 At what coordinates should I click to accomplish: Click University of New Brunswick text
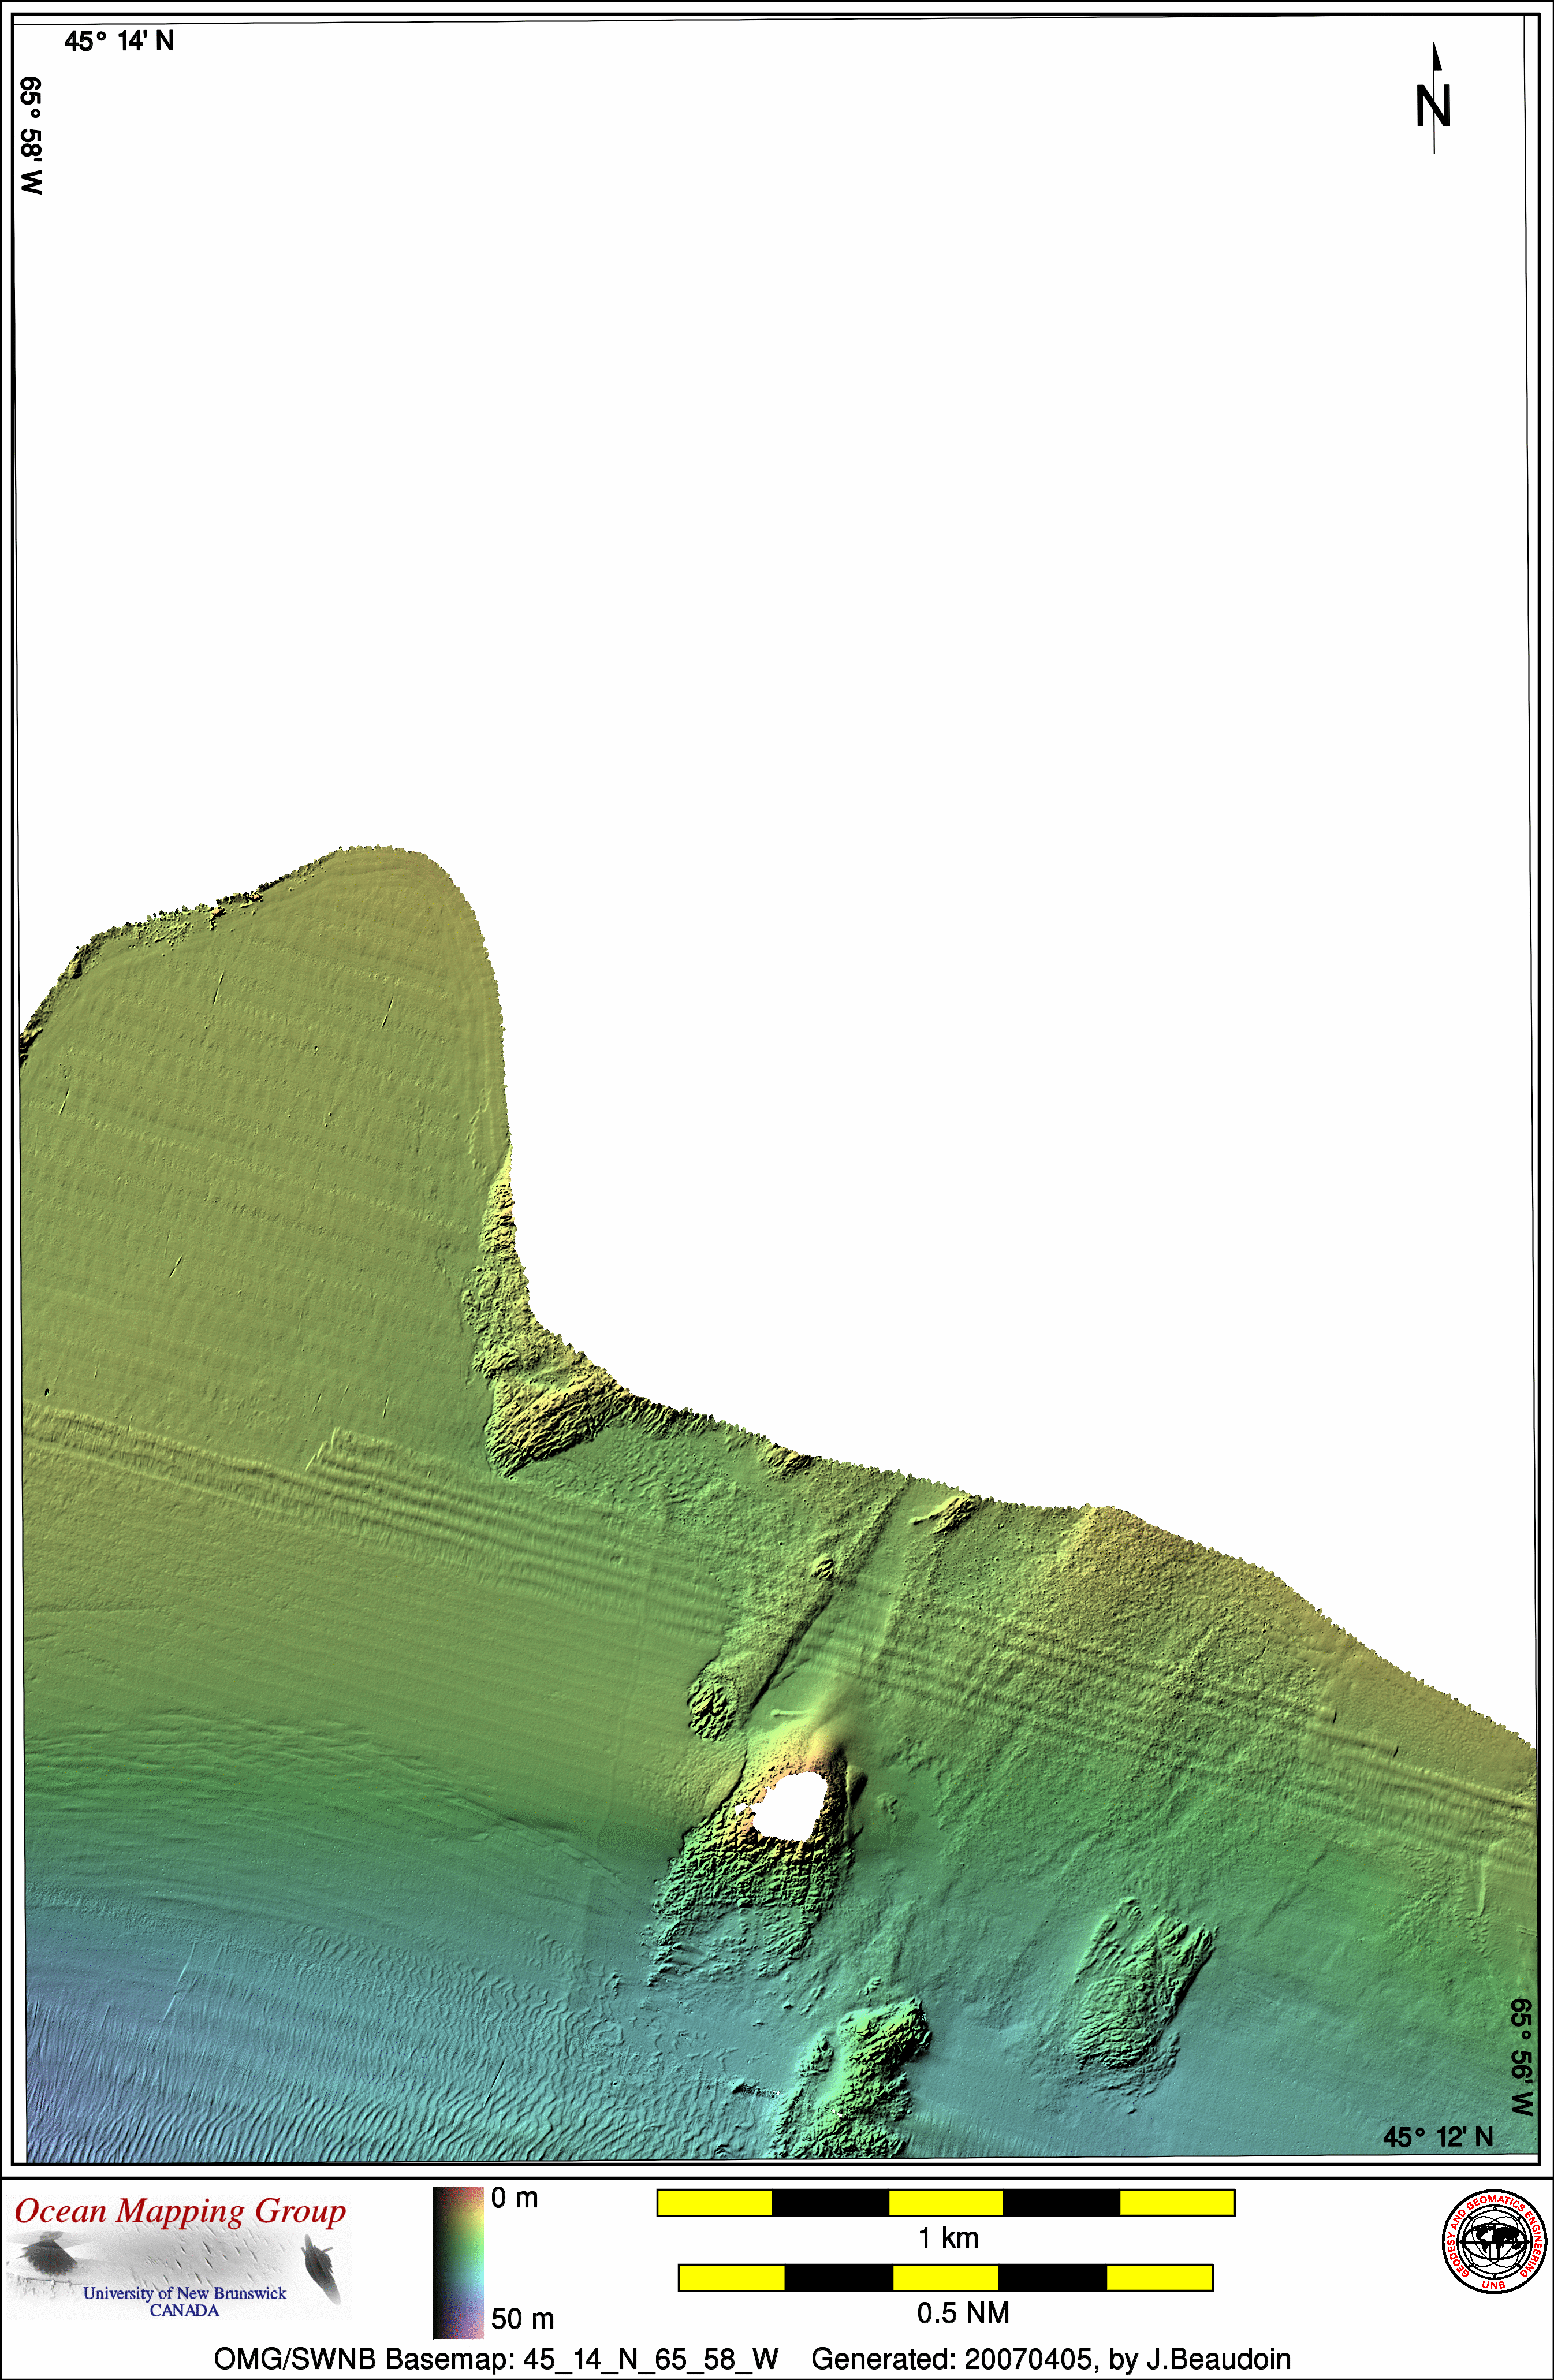point(184,2293)
